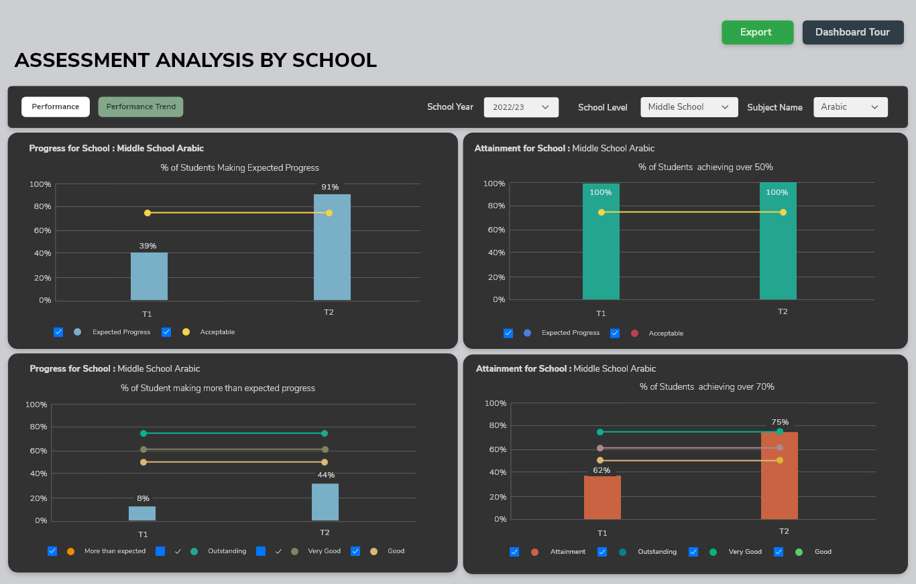Click the Outstanding legend dot in over 70% chart
Screen dimensions: 916x584
click(x=622, y=552)
